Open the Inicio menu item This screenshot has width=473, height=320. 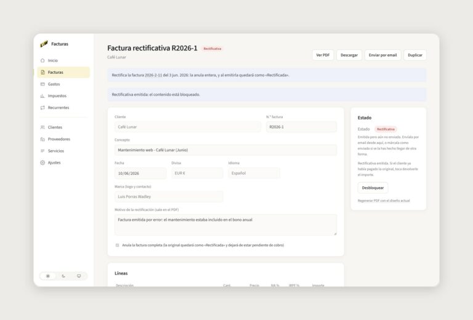point(63,60)
